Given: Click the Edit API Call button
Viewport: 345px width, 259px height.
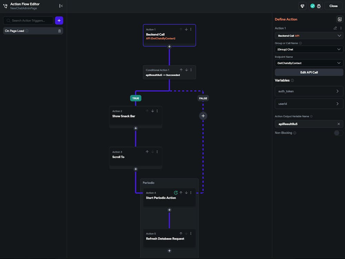Looking at the screenshot, I should tap(309, 72).
